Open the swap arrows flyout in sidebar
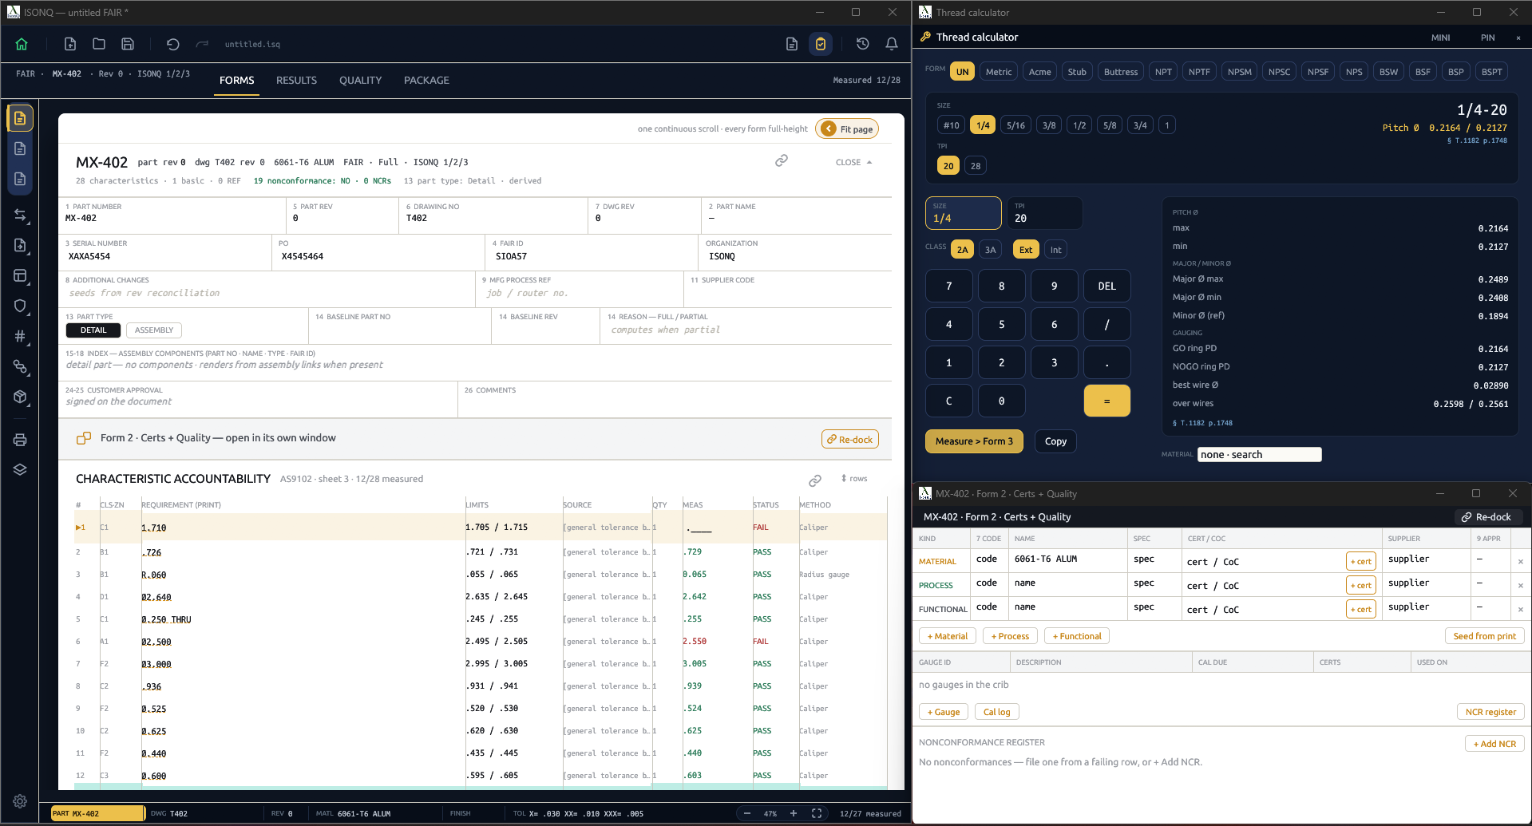1532x826 pixels. 21,215
